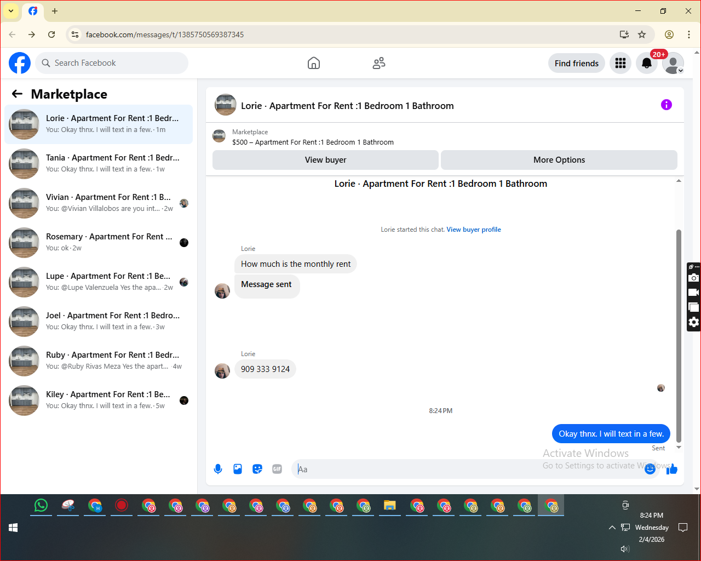Screen dimensions: 701x561
Task: Open the Windows notification center
Action: pyautogui.click(x=683, y=528)
